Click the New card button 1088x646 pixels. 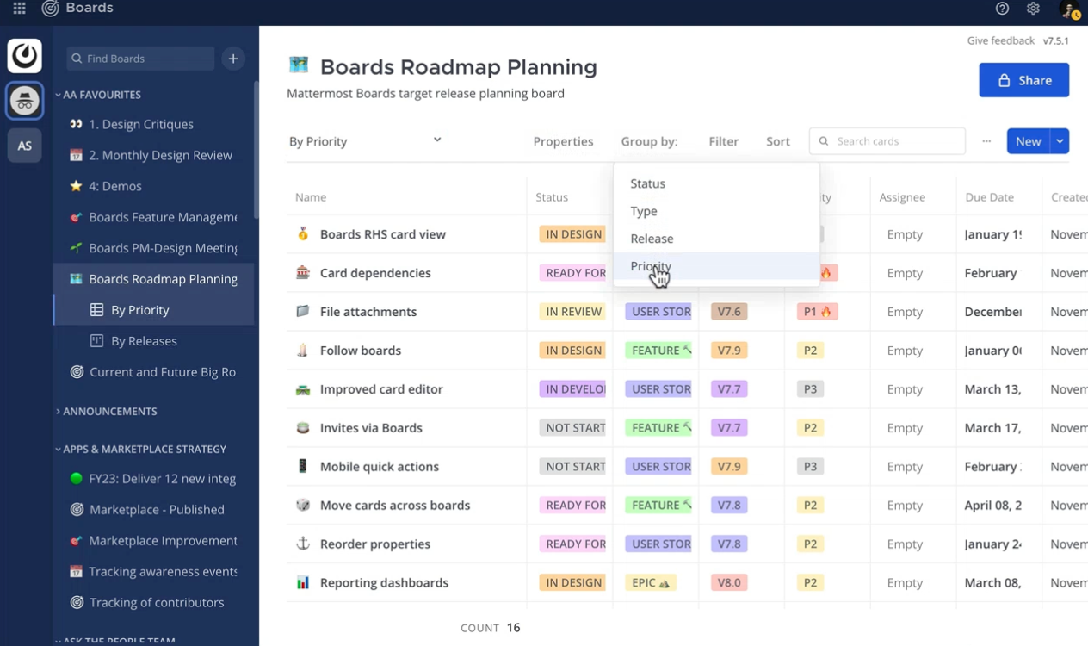(x=1028, y=141)
